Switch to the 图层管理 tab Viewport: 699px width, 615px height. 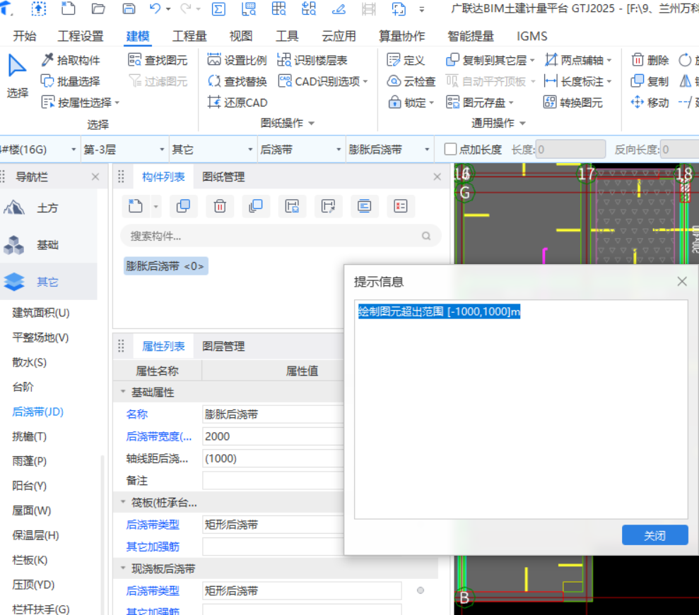click(x=223, y=346)
